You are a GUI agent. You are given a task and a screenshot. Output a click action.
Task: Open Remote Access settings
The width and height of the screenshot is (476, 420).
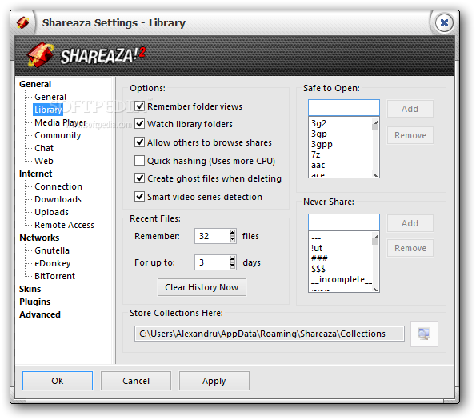pyautogui.click(x=64, y=225)
